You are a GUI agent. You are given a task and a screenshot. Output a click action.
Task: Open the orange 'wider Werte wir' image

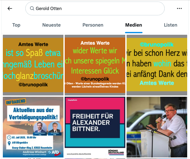[x=95, y=65]
